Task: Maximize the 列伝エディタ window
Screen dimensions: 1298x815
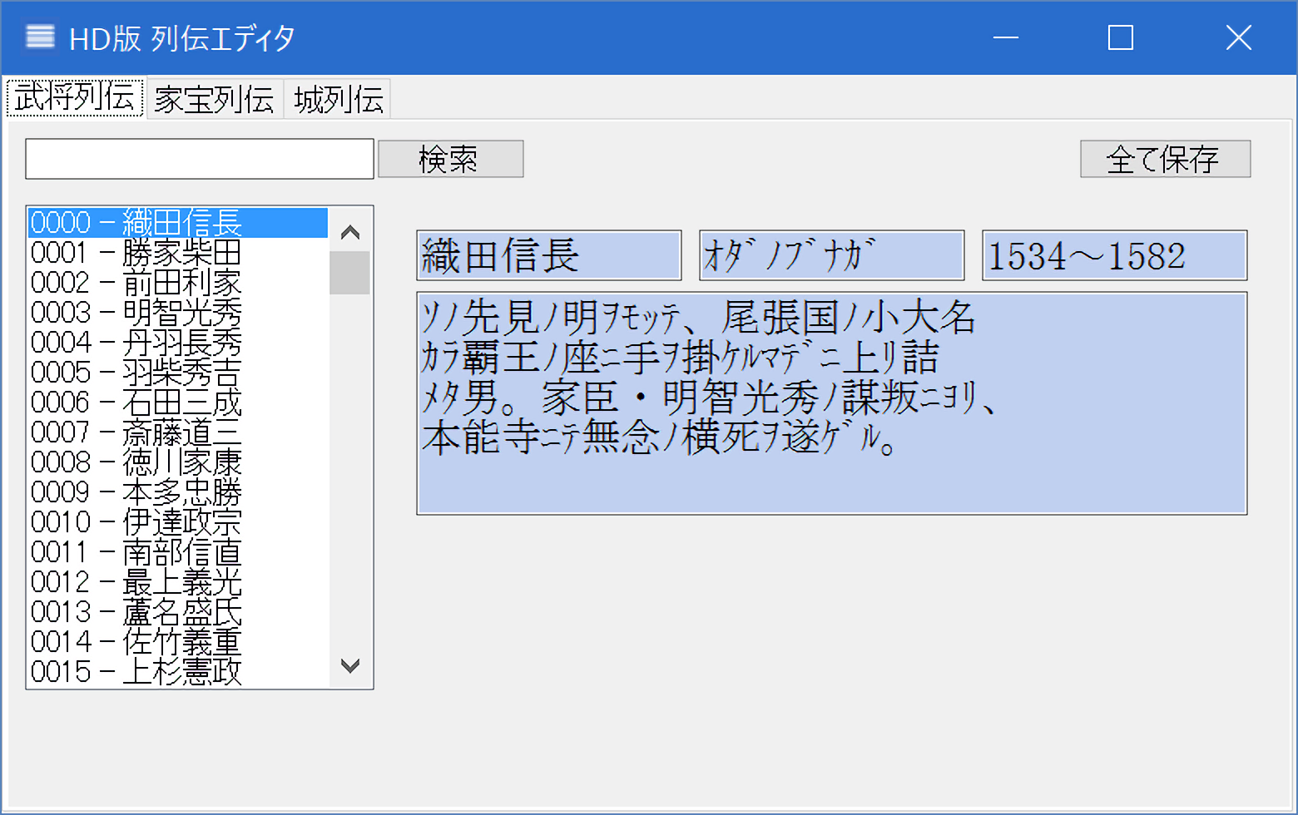Action: coord(1121,37)
